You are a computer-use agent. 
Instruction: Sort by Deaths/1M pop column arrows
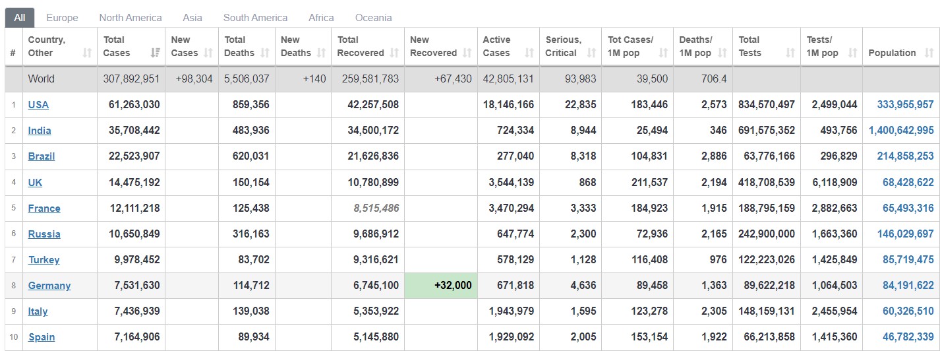pyautogui.click(x=722, y=53)
